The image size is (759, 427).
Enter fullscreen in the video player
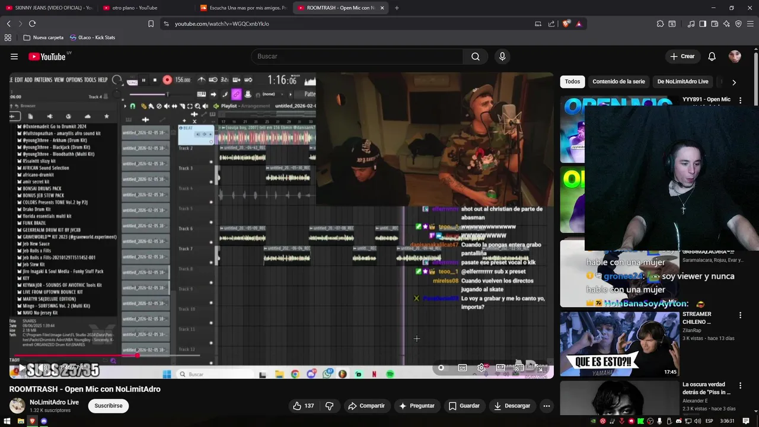[x=540, y=368]
